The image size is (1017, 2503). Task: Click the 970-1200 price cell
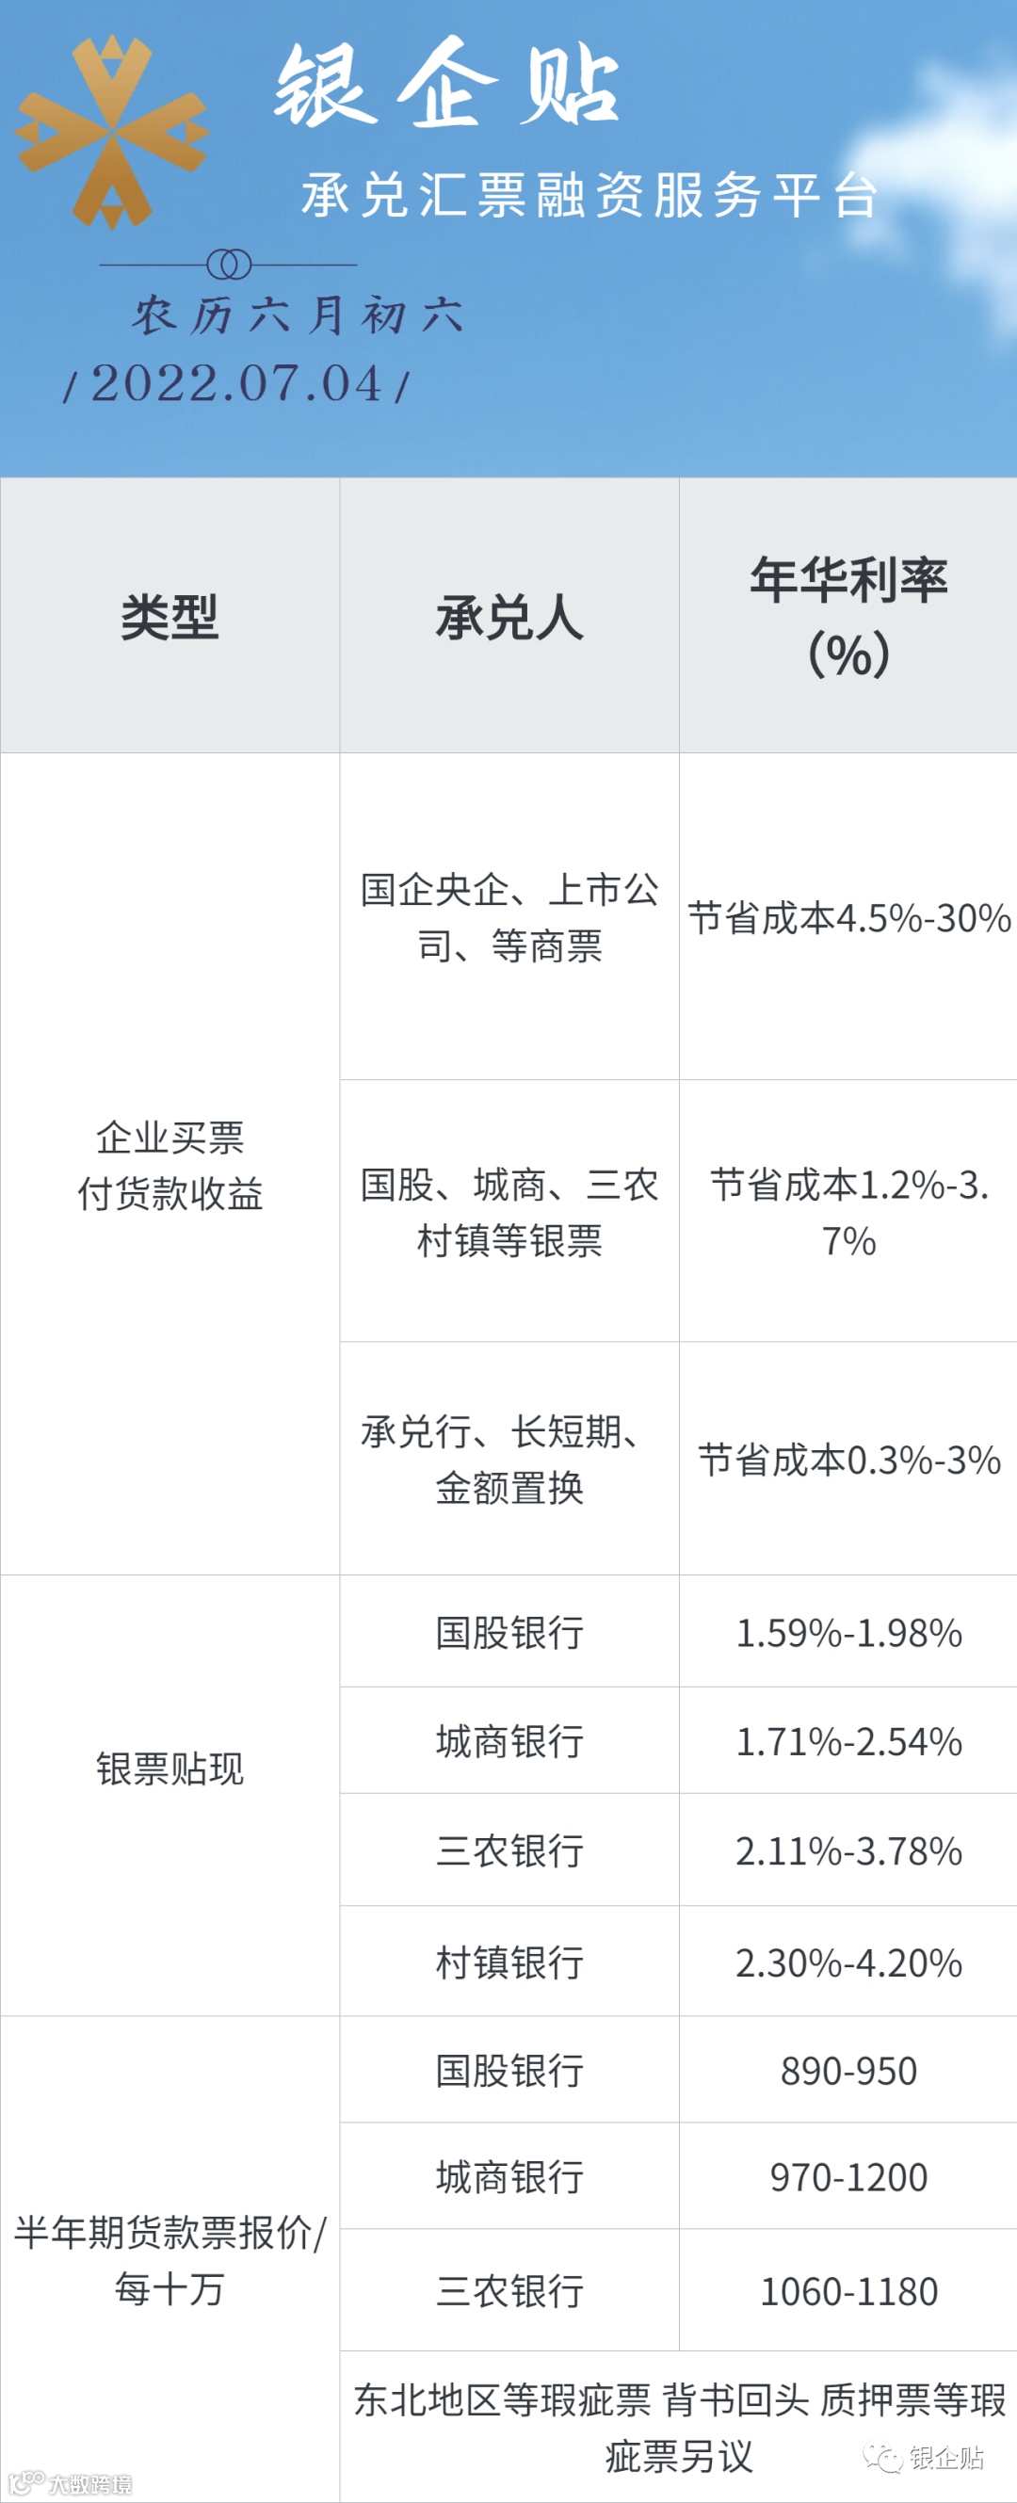point(848,2176)
